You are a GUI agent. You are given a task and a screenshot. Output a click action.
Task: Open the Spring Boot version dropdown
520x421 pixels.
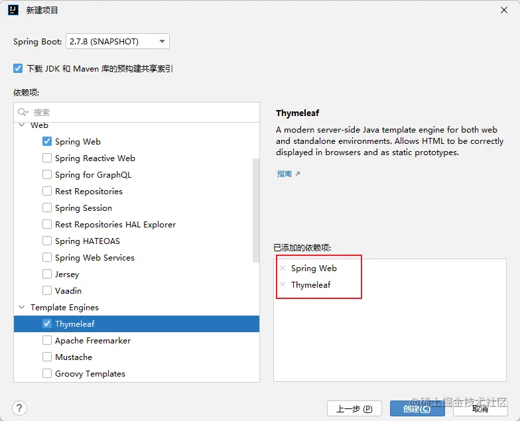pyautogui.click(x=118, y=41)
